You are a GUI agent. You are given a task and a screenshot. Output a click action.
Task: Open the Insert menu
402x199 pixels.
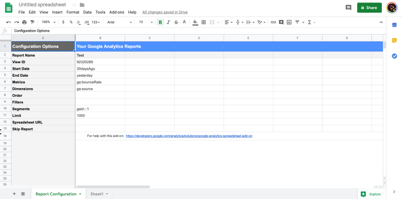(57, 12)
